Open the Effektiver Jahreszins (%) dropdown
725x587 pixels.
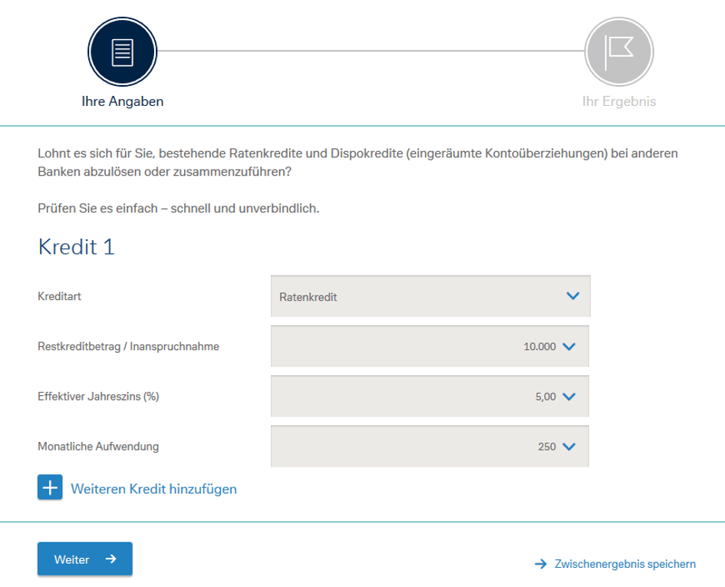[430, 396]
